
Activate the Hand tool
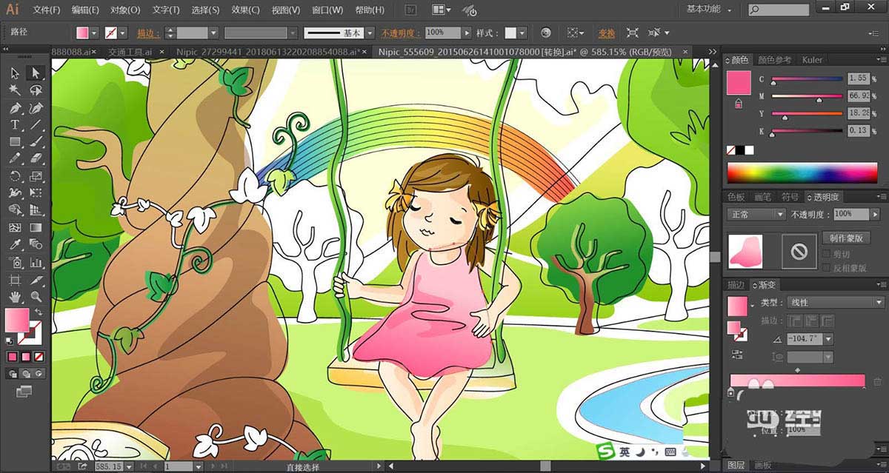pos(15,297)
